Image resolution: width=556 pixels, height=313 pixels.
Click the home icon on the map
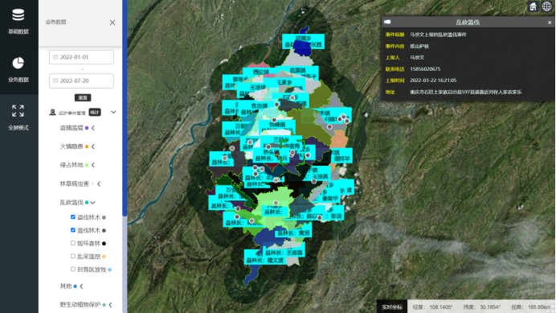click(533, 6)
